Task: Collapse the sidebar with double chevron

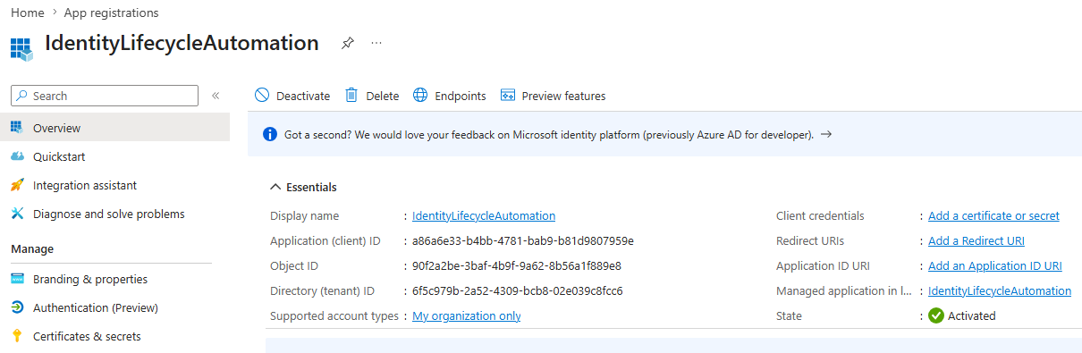Action: (x=216, y=96)
